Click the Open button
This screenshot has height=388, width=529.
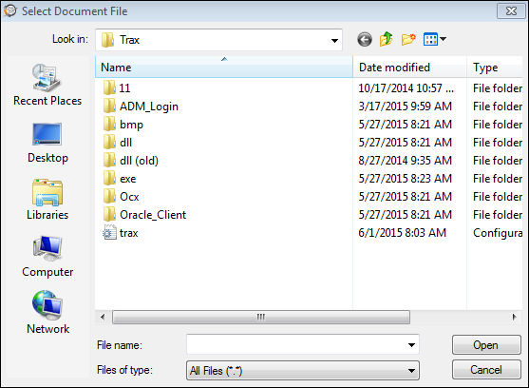pyautogui.click(x=486, y=345)
